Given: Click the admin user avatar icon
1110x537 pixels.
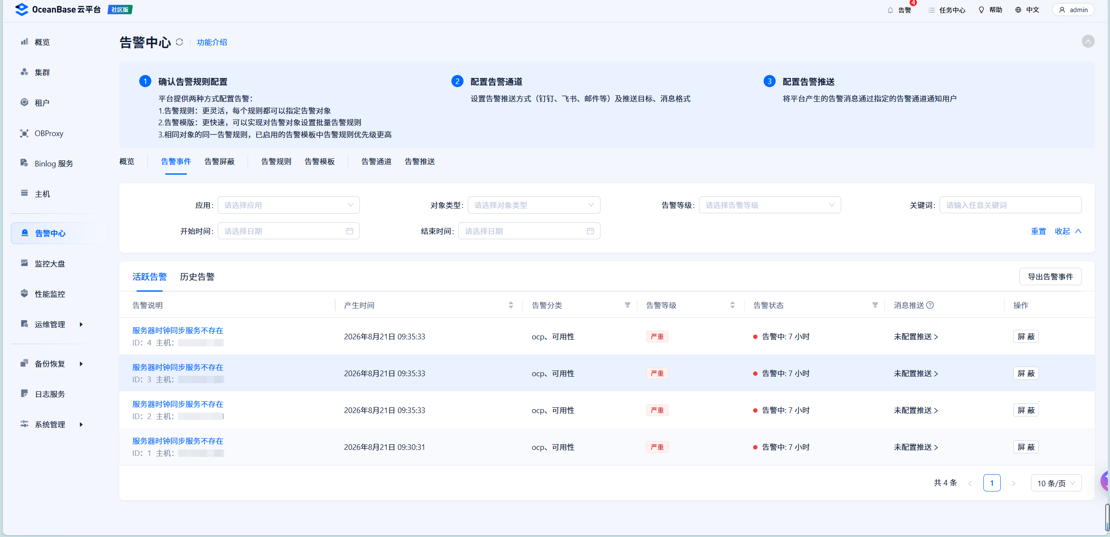Looking at the screenshot, I should 1062,10.
